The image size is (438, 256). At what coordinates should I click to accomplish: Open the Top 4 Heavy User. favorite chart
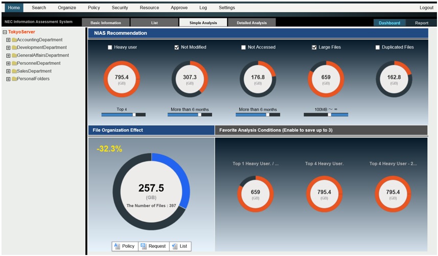(324, 194)
